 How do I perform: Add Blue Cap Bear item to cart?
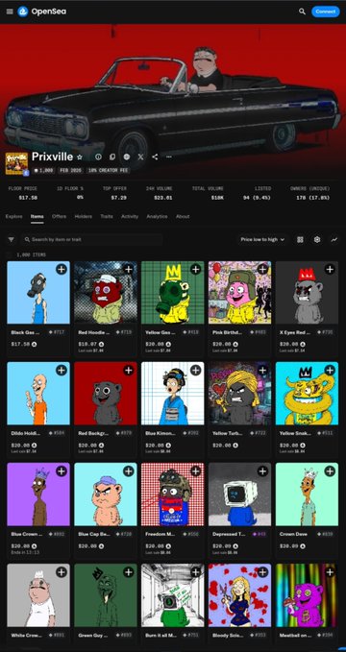point(128,471)
